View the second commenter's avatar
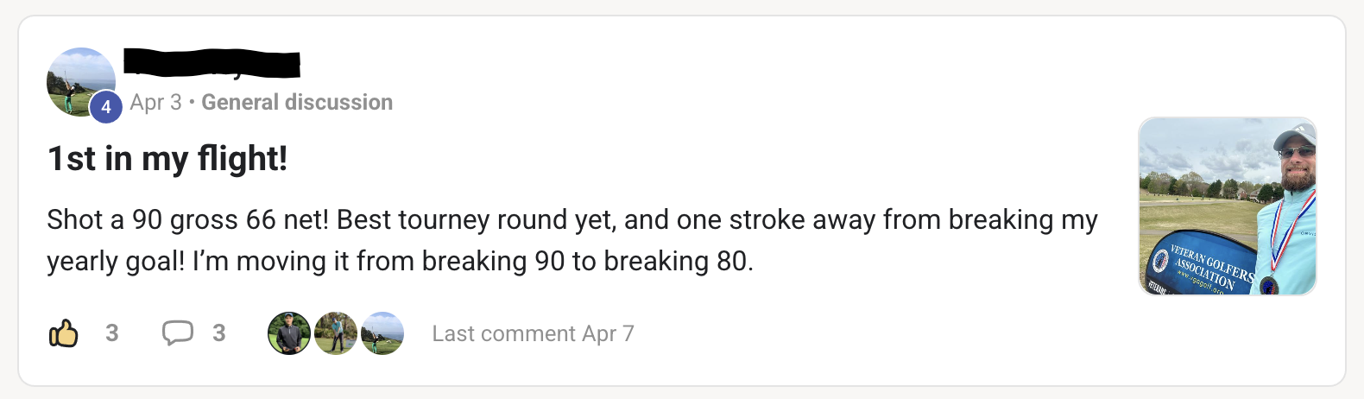Image resolution: width=1364 pixels, height=399 pixels. tap(336, 333)
